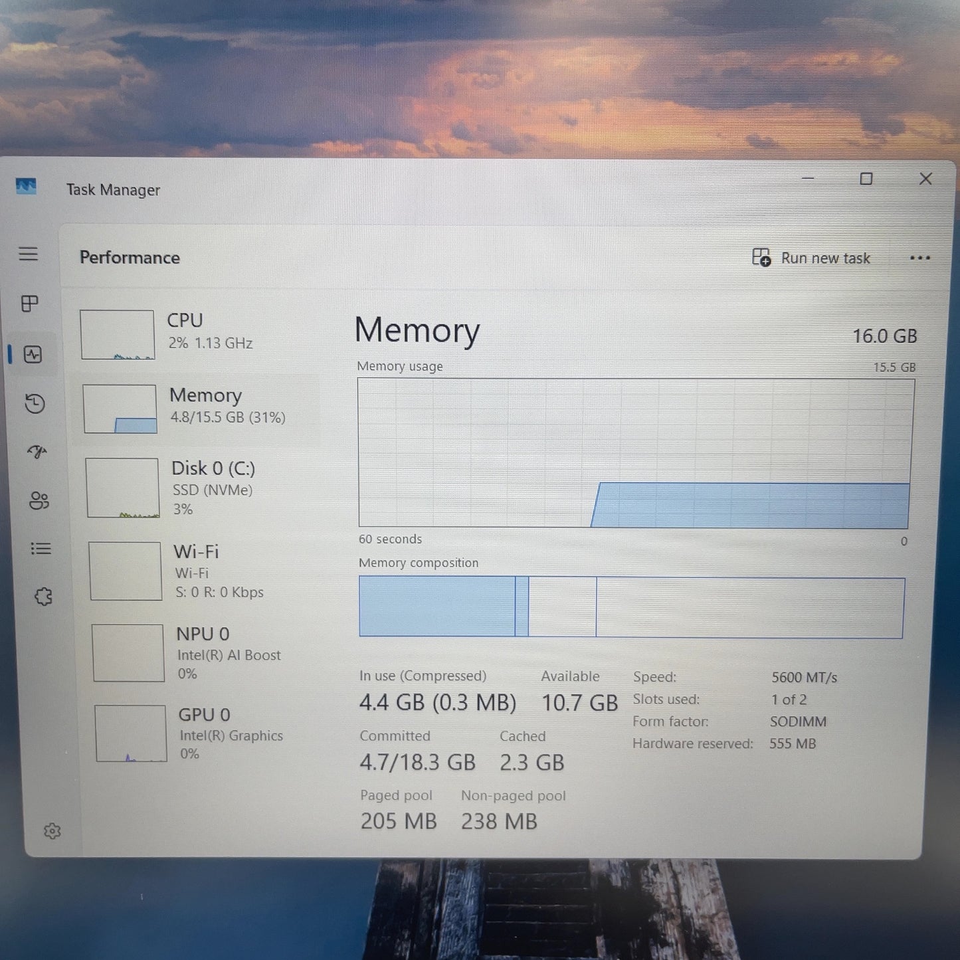Click the Memory usage graph
Screen dimensions: 960x960
pyautogui.click(x=635, y=453)
